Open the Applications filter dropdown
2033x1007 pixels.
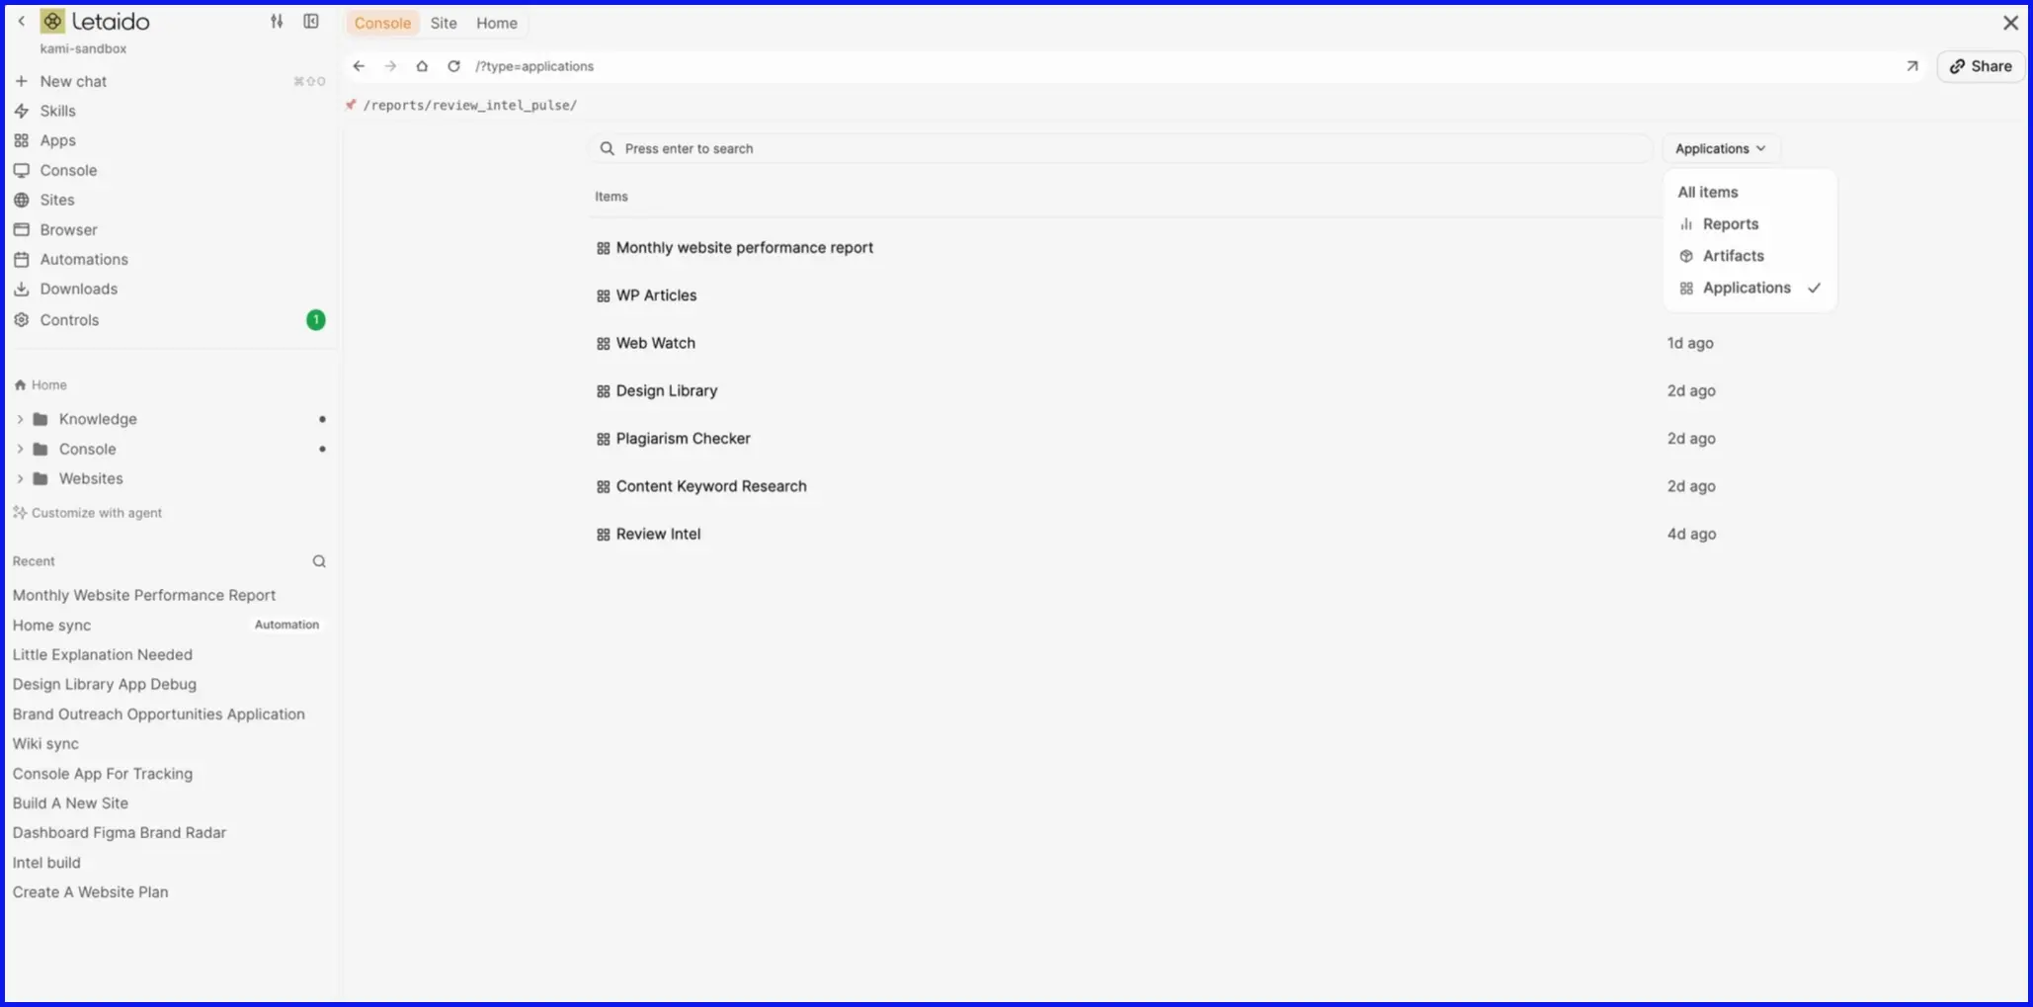(1721, 148)
